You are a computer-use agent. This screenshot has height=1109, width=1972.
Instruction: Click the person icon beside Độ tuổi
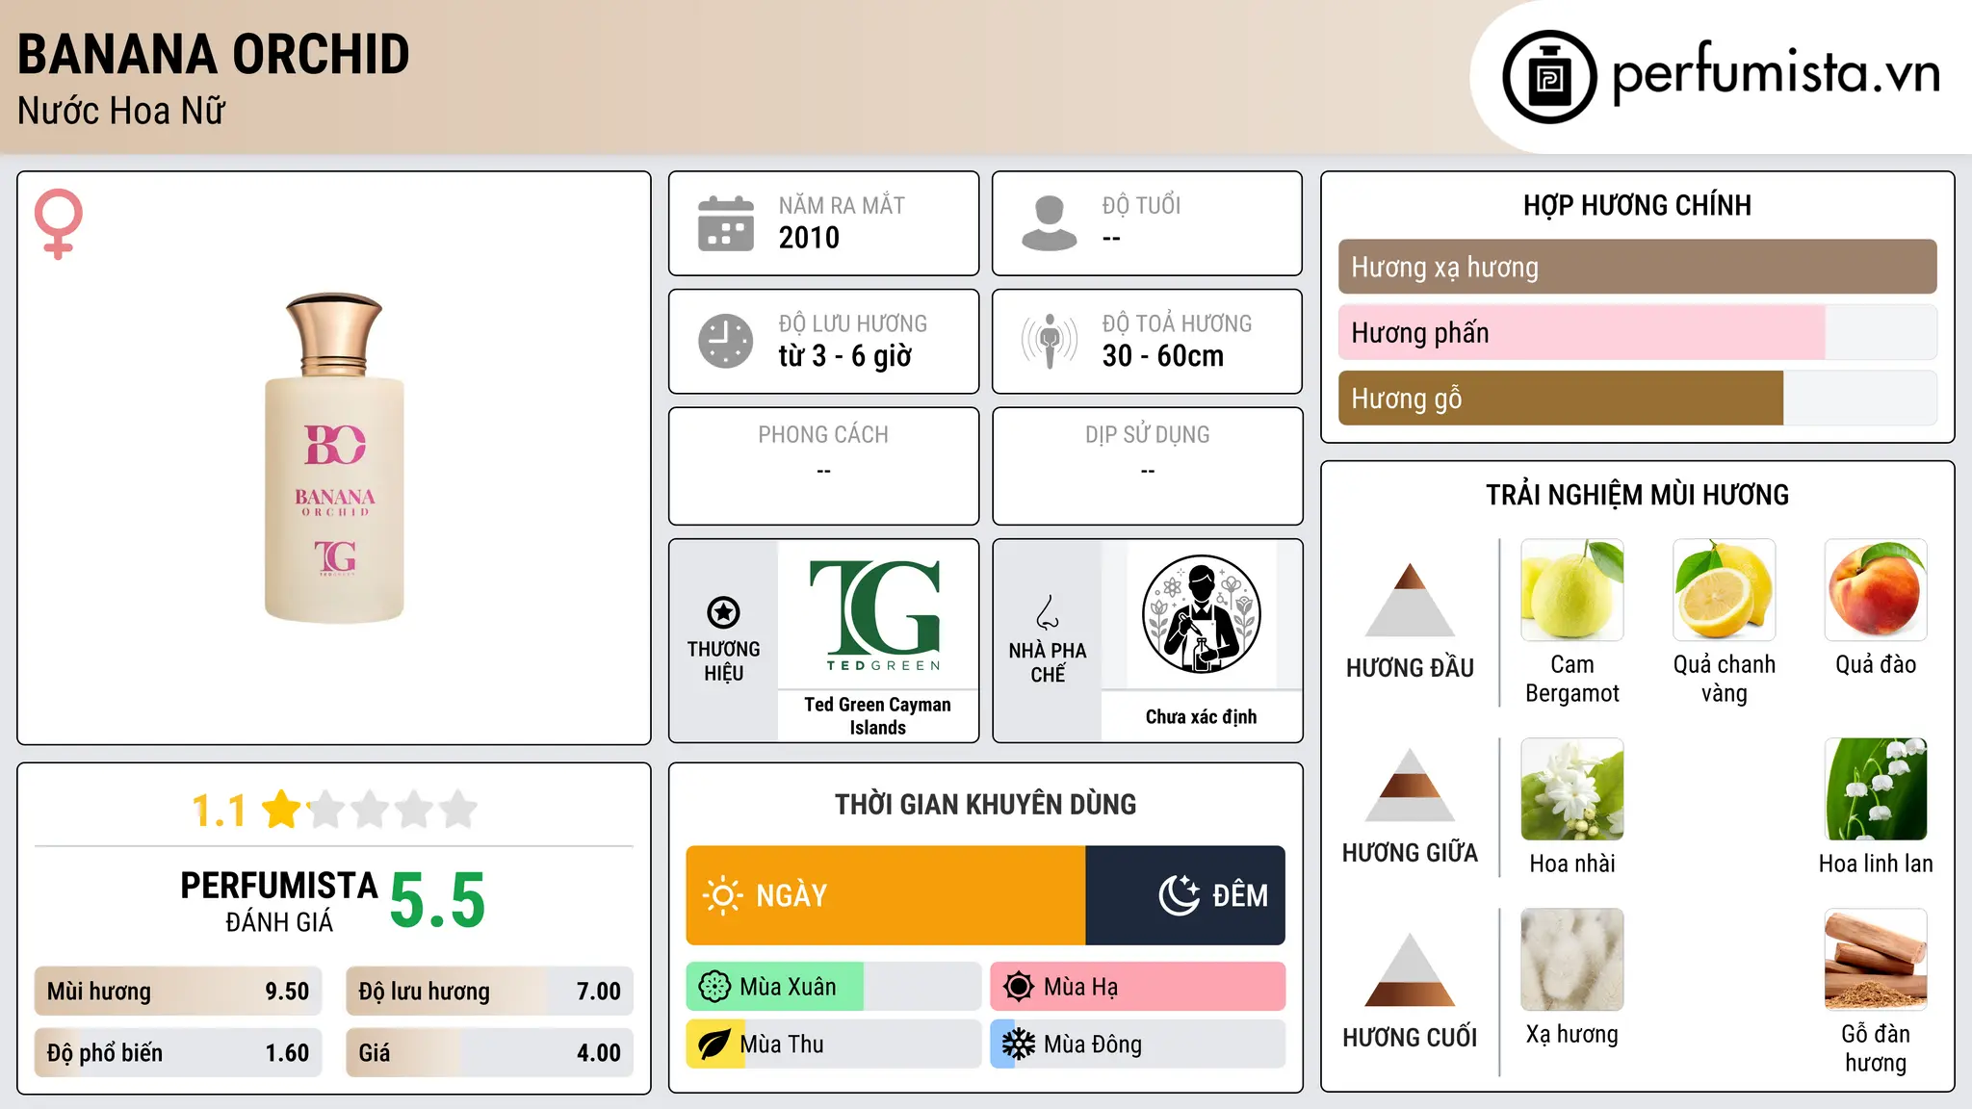(1049, 223)
